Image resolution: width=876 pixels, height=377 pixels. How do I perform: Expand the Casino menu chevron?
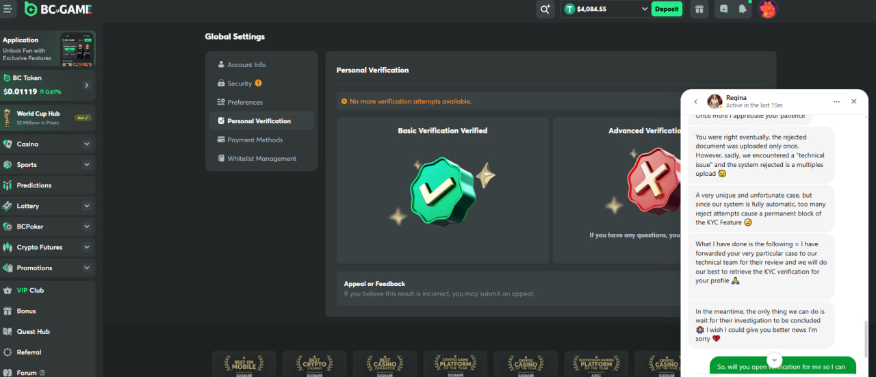[x=86, y=144]
